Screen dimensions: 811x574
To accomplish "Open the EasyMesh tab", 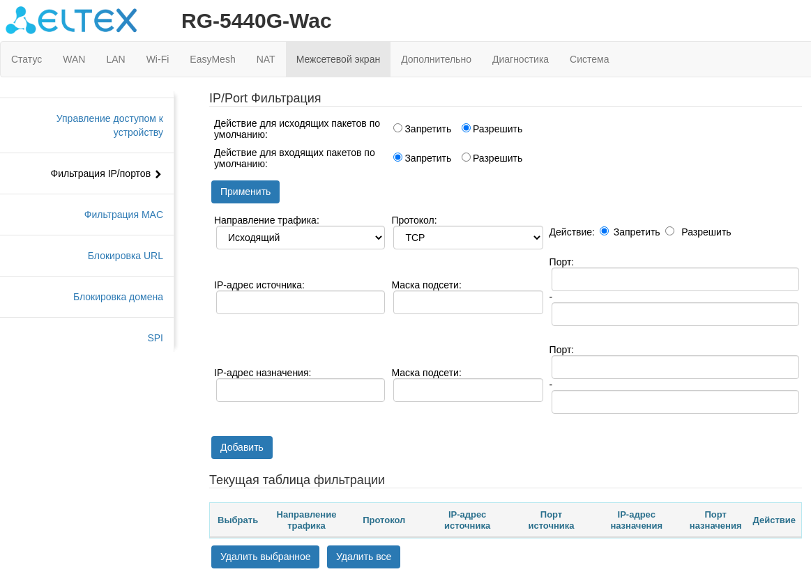I will (x=213, y=59).
